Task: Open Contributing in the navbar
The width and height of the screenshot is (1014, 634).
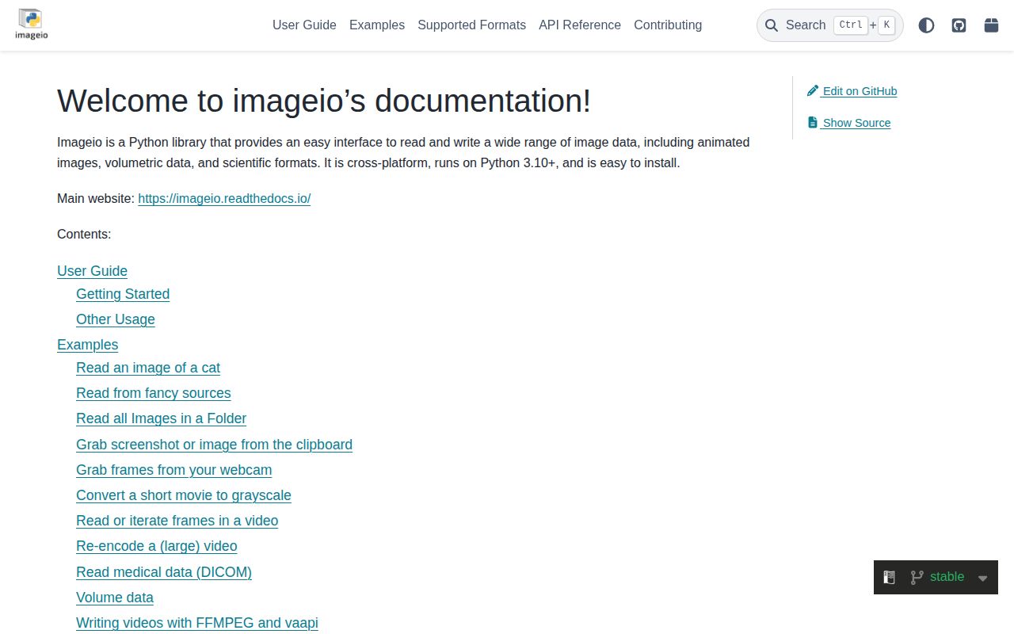Action: [668, 25]
